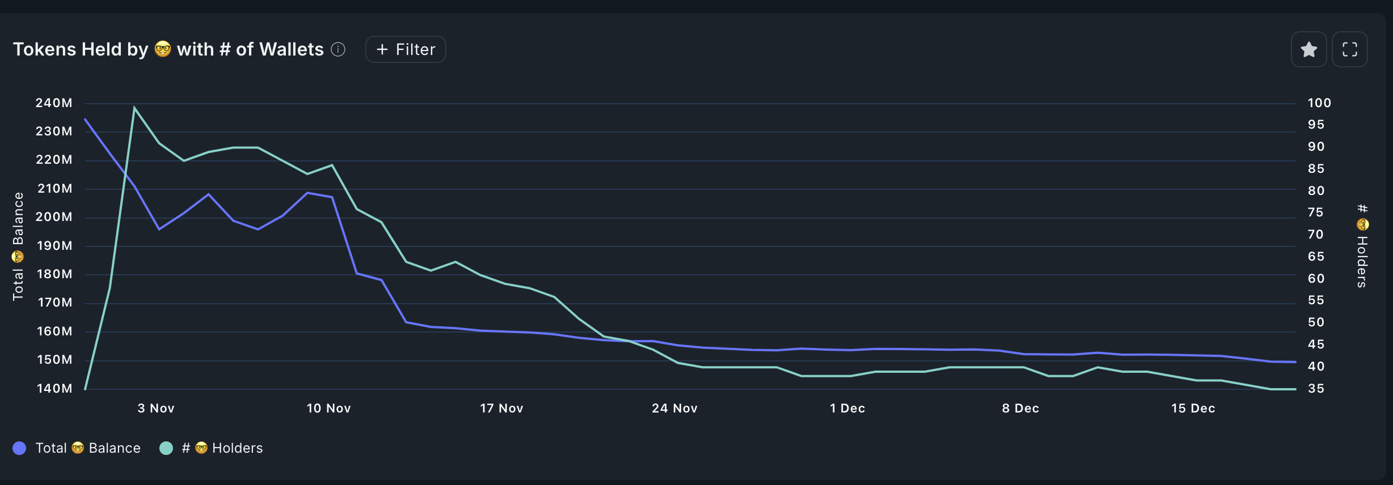Click the 200M left axis value
This screenshot has width=1393, height=485.
54,217
